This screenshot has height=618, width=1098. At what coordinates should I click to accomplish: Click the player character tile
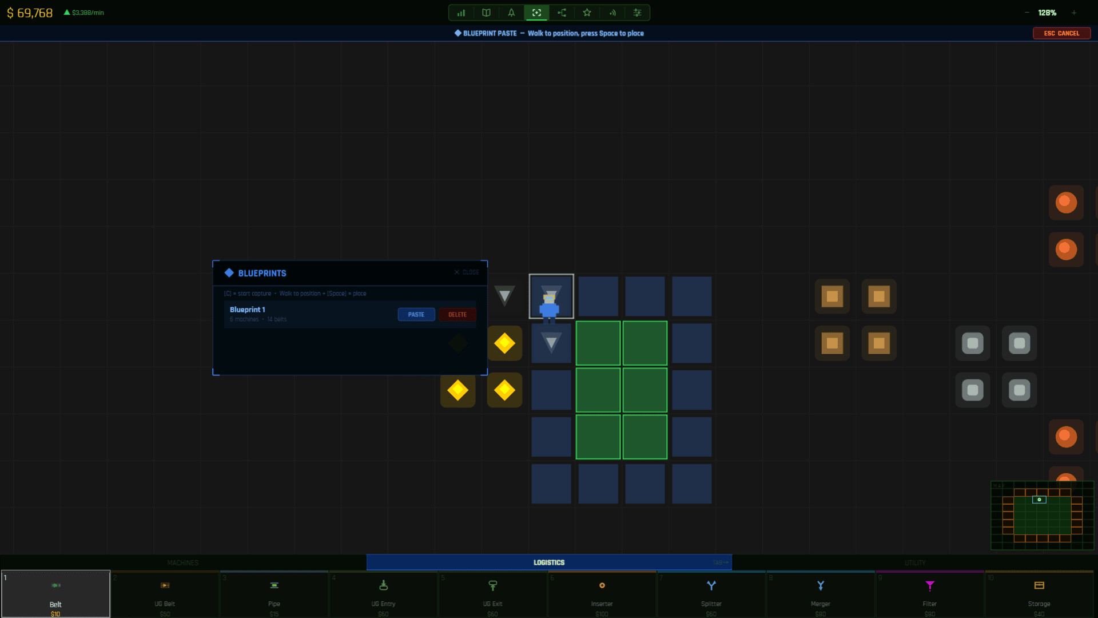(x=551, y=296)
